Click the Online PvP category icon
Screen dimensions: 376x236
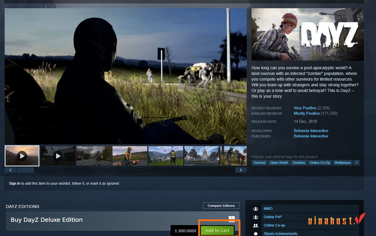(x=256, y=217)
